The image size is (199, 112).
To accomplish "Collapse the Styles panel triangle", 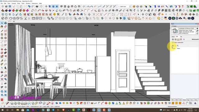I will tap(172, 26).
